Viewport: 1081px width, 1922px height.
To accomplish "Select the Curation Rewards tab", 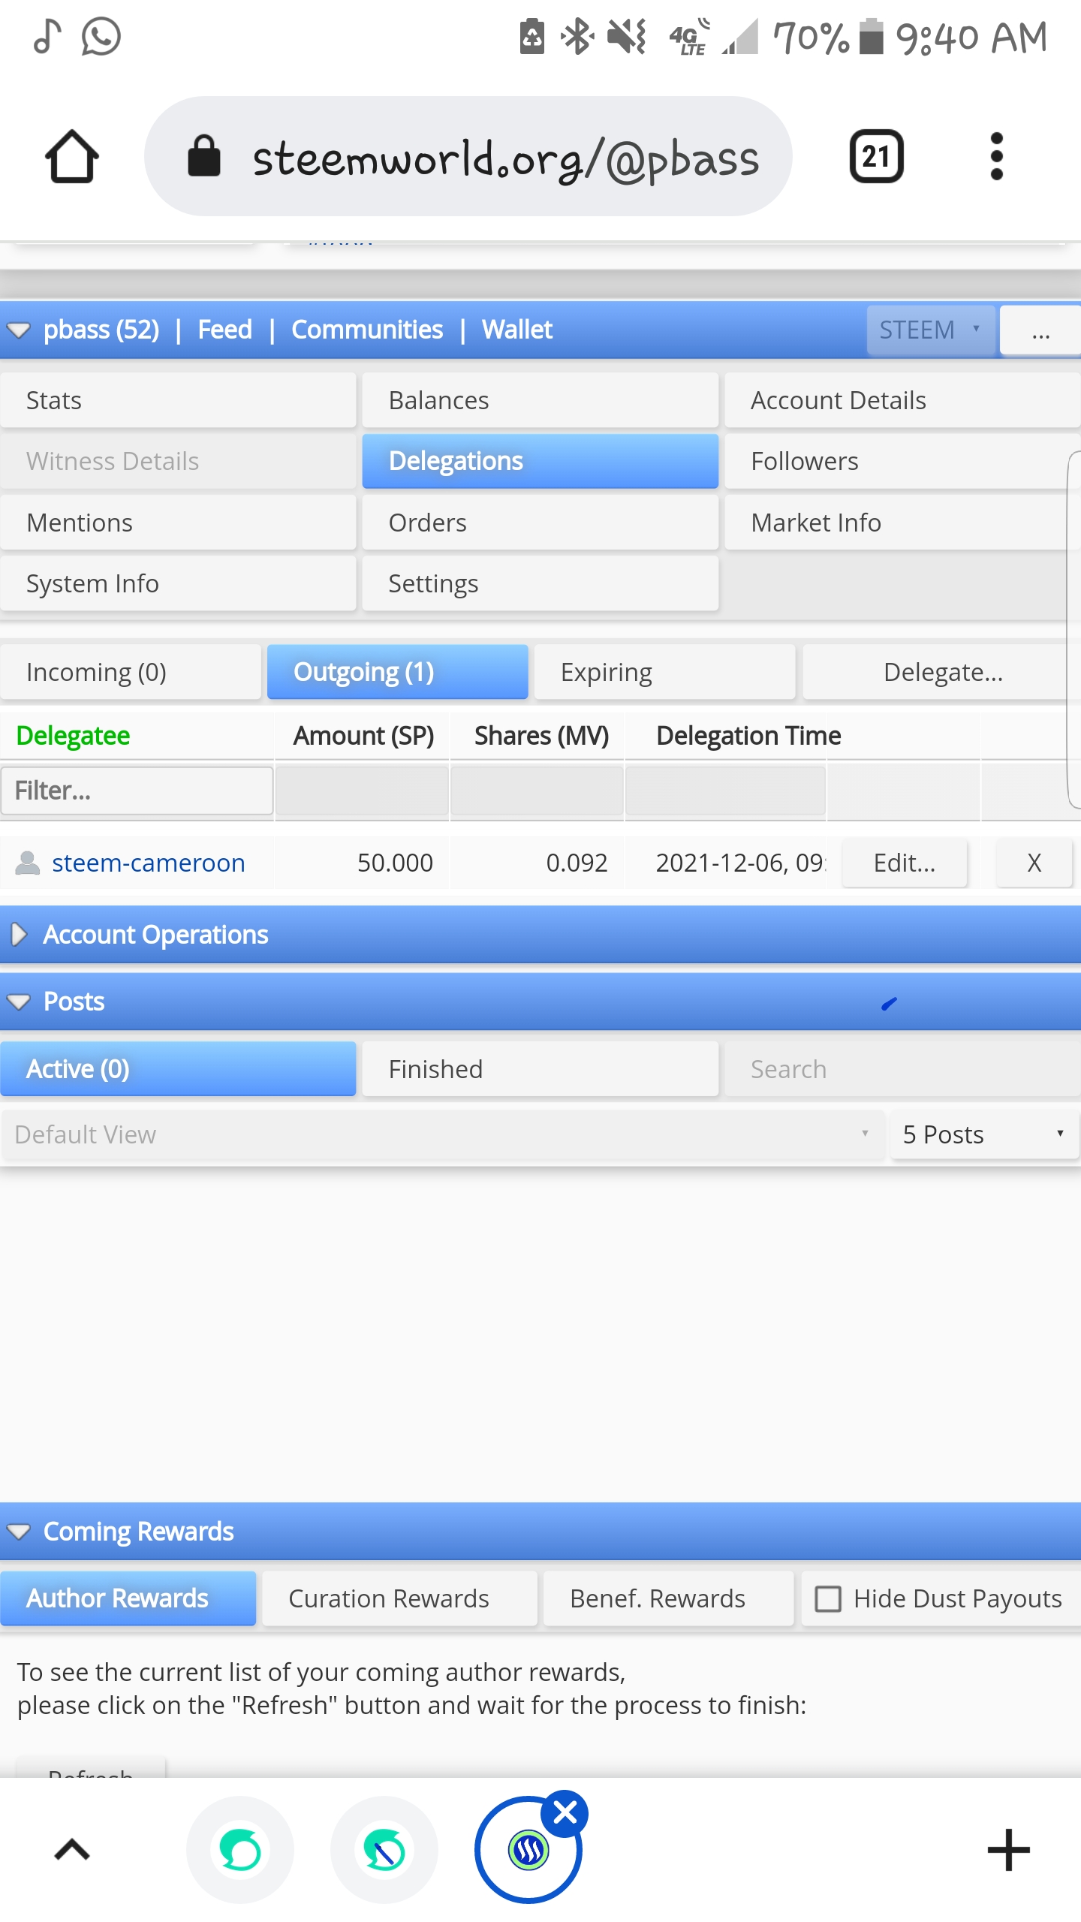I will click(400, 1598).
